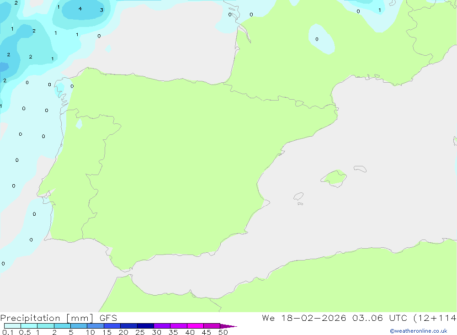Click the legend label "0.5"
Viewport: 457px width, 335px height.
click(25, 332)
